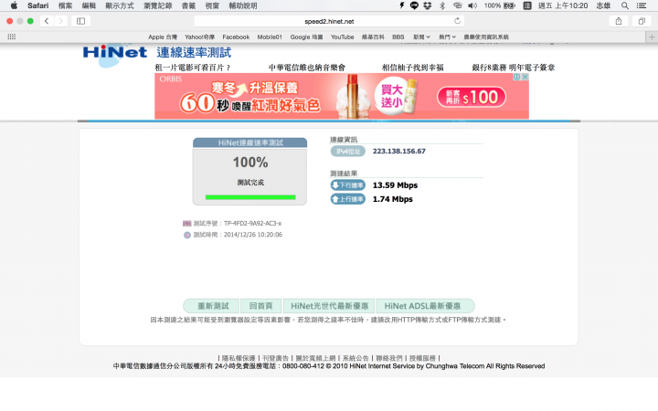Click the input method icon

tap(527, 5)
